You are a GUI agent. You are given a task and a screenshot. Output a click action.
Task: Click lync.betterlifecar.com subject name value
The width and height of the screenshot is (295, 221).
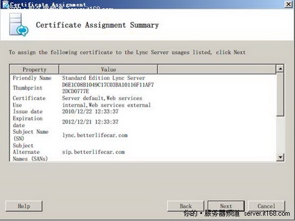(95, 135)
